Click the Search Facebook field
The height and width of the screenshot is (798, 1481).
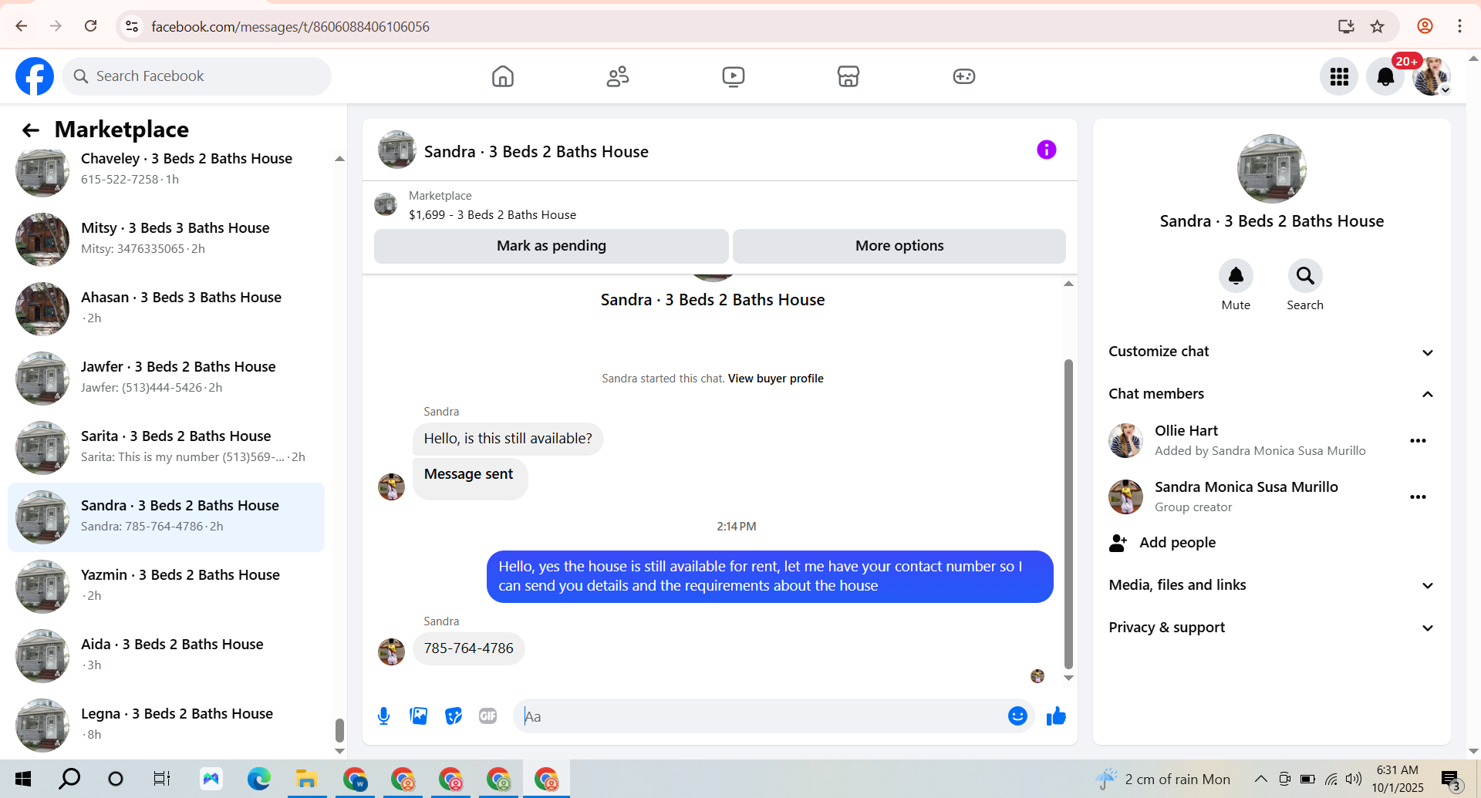(x=197, y=76)
